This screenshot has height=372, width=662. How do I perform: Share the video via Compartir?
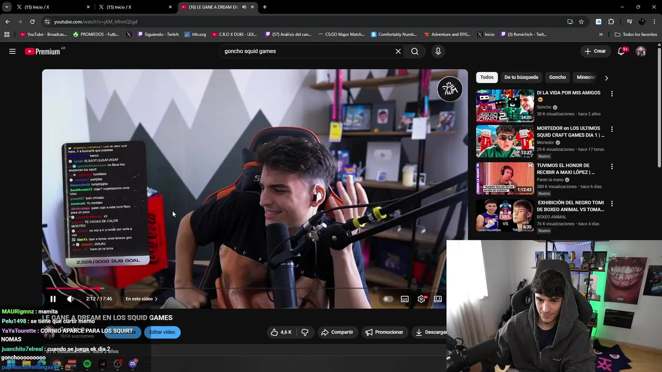(x=337, y=332)
